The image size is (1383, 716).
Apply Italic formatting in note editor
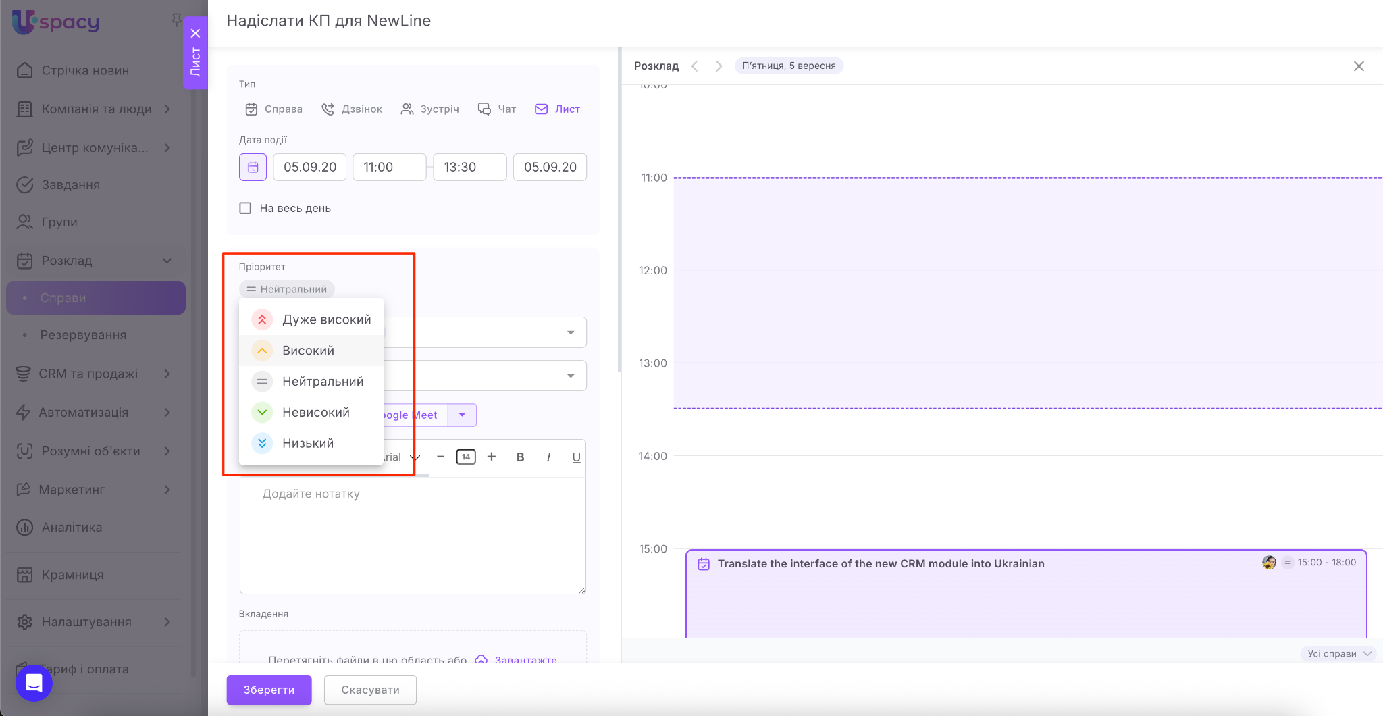pos(548,457)
